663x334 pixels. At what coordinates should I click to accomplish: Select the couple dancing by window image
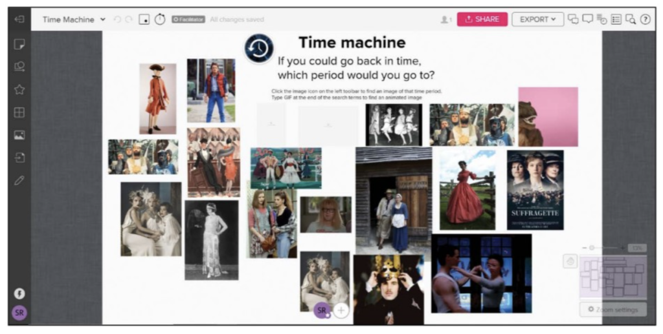(481, 274)
